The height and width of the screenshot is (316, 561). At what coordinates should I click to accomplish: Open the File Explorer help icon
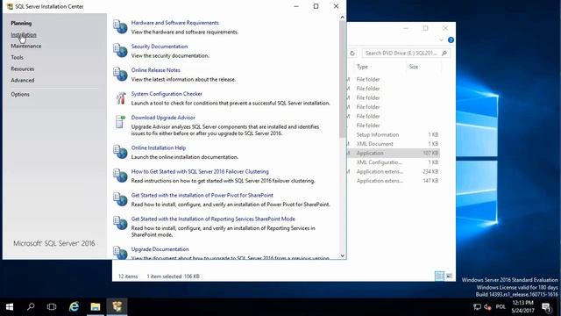point(451,40)
